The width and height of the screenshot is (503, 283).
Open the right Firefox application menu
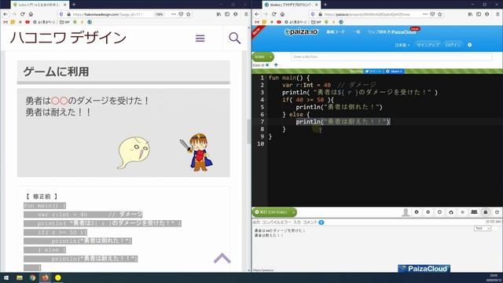pos(497,14)
